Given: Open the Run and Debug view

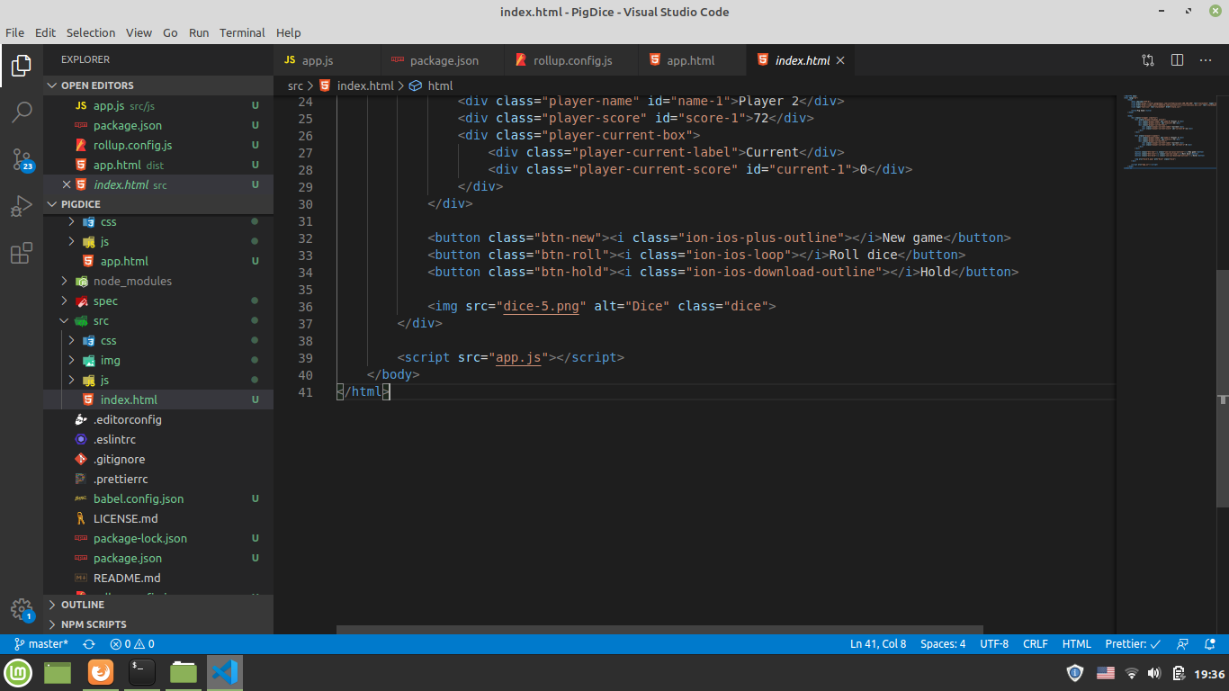Looking at the screenshot, I should click(22, 207).
